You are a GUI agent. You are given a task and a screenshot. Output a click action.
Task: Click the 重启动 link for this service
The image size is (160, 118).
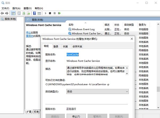click(30, 36)
